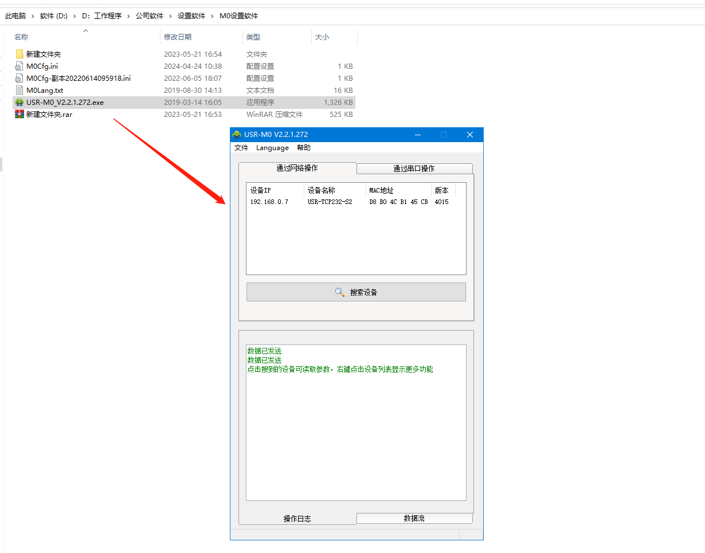
Task: Click the M0Lang.txt text document icon
Action: (19, 90)
